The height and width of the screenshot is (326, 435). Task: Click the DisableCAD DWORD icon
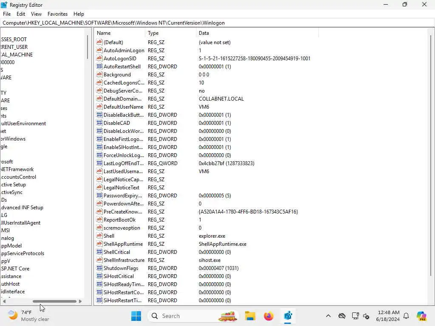(x=99, y=123)
